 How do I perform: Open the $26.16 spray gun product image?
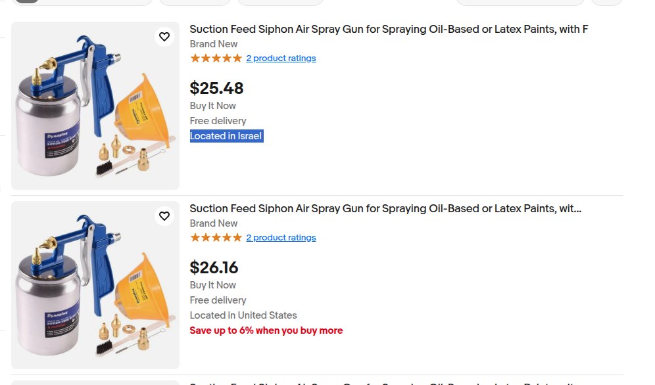tap(95, 285)
